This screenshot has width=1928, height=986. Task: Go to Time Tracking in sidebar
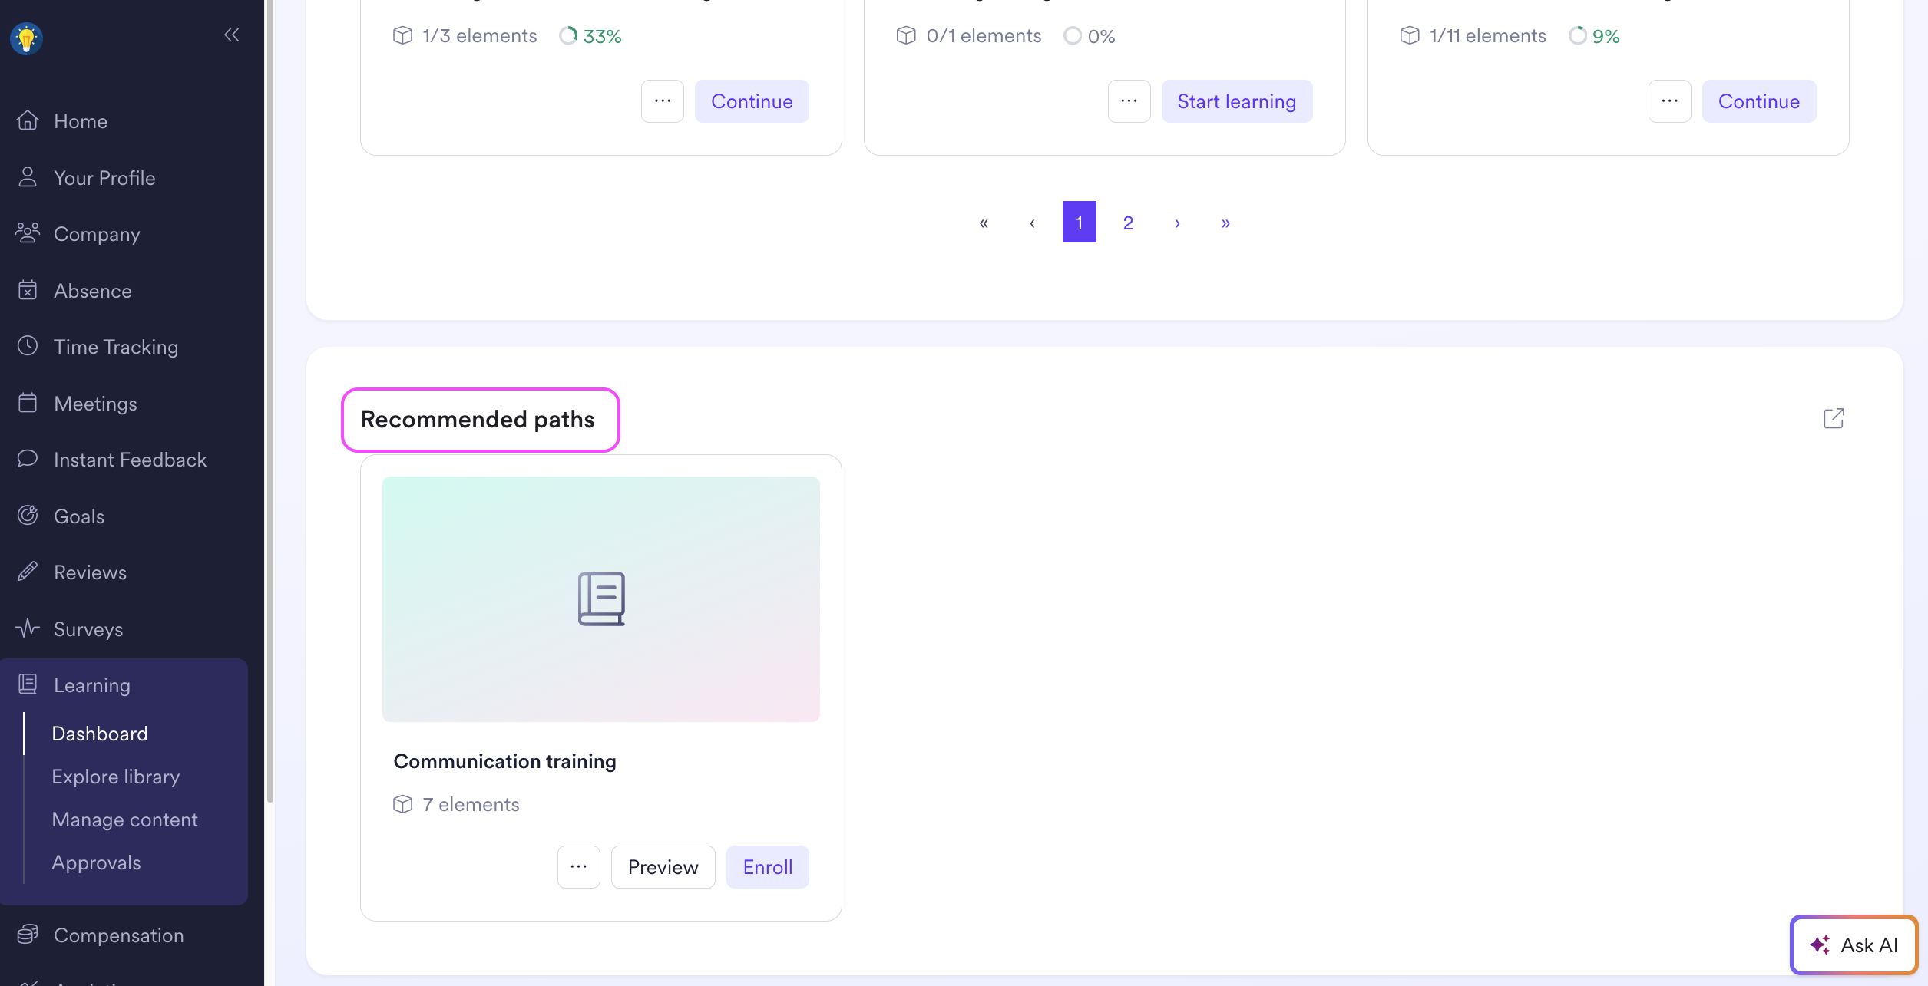(115, 347)
